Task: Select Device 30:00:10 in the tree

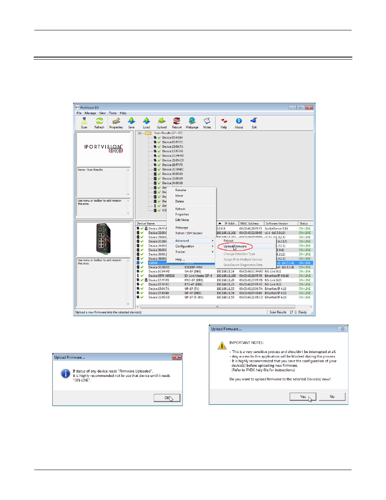Action: point(173,174)
